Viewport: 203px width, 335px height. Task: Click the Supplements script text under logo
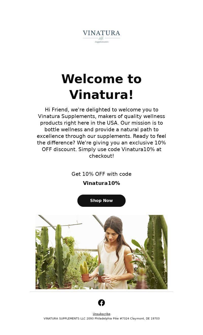coord(101,42)
